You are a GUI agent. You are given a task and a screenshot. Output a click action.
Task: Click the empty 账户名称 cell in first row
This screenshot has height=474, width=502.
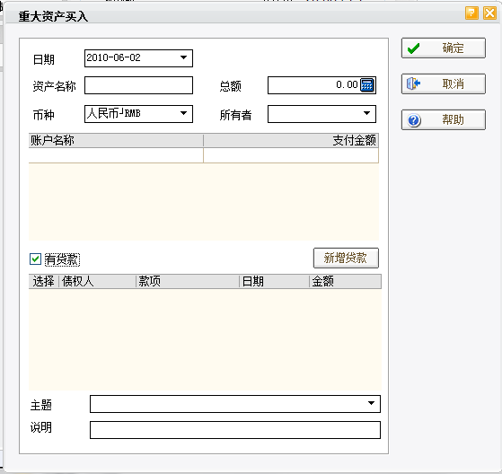[x=116, y=155]
